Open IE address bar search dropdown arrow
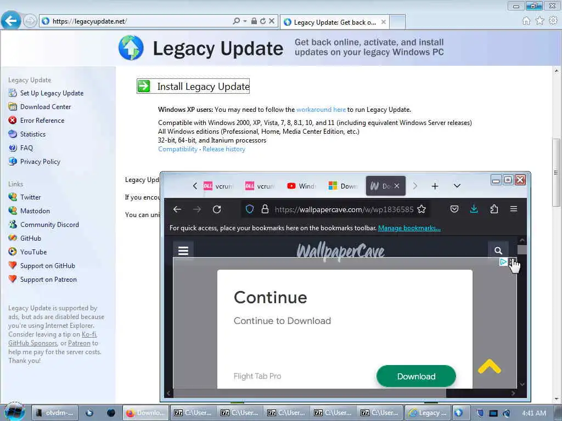Viewport: 562px width, 421px height. point(245,21)
